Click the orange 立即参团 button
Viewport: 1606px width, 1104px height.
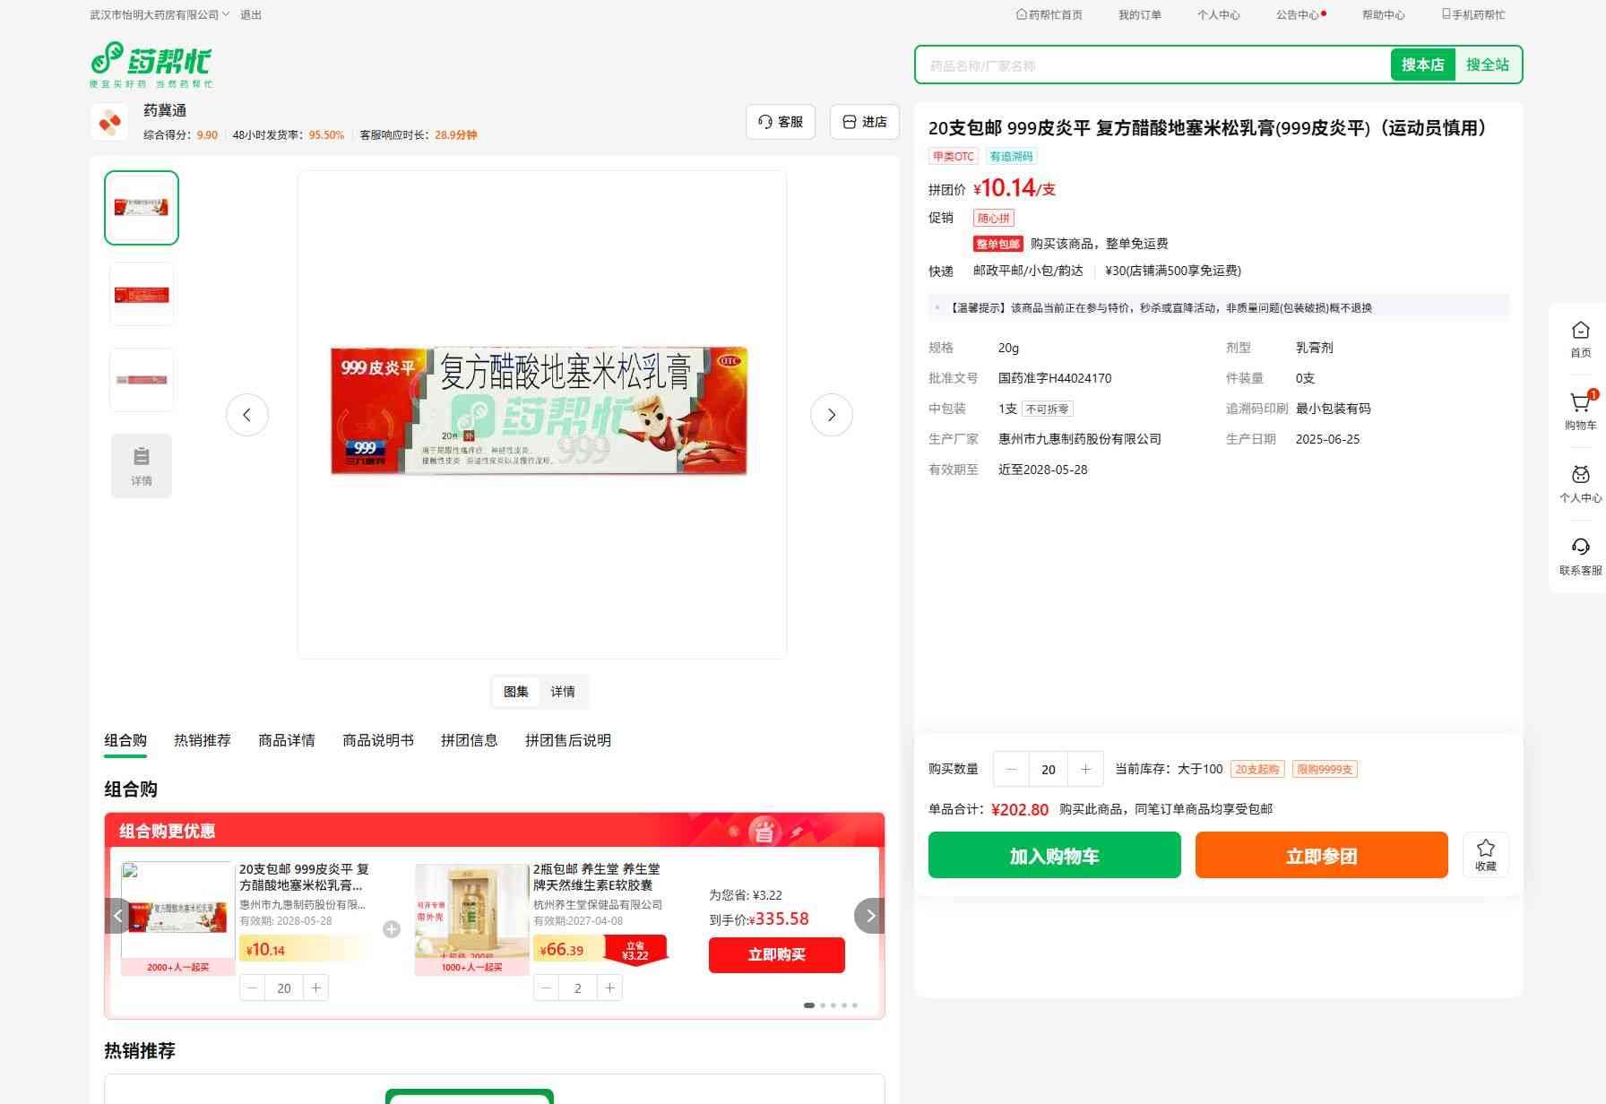(x=1322, y=855)
